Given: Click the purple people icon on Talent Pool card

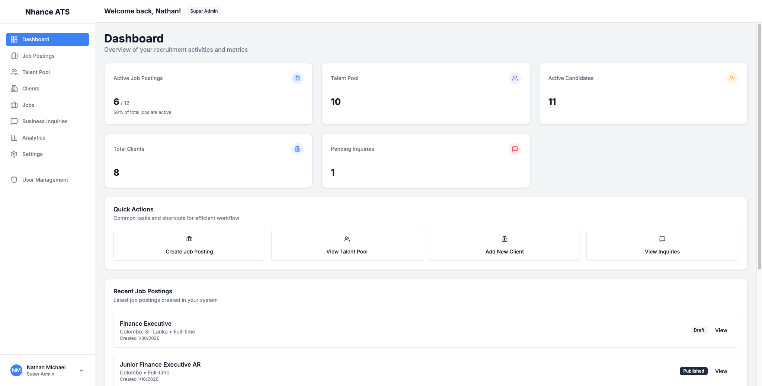Looking at the screenshot, I should (515, 78).
